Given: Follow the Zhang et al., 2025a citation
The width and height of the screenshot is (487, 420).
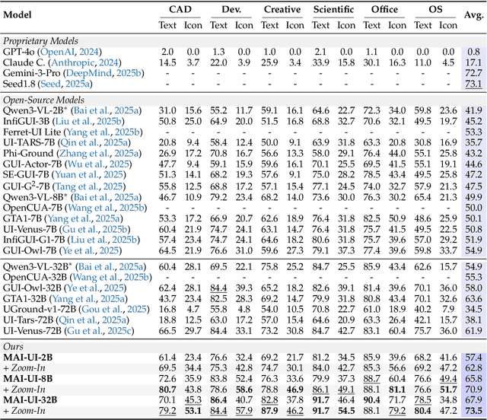Looking at the screenshot, I should 99,153.
